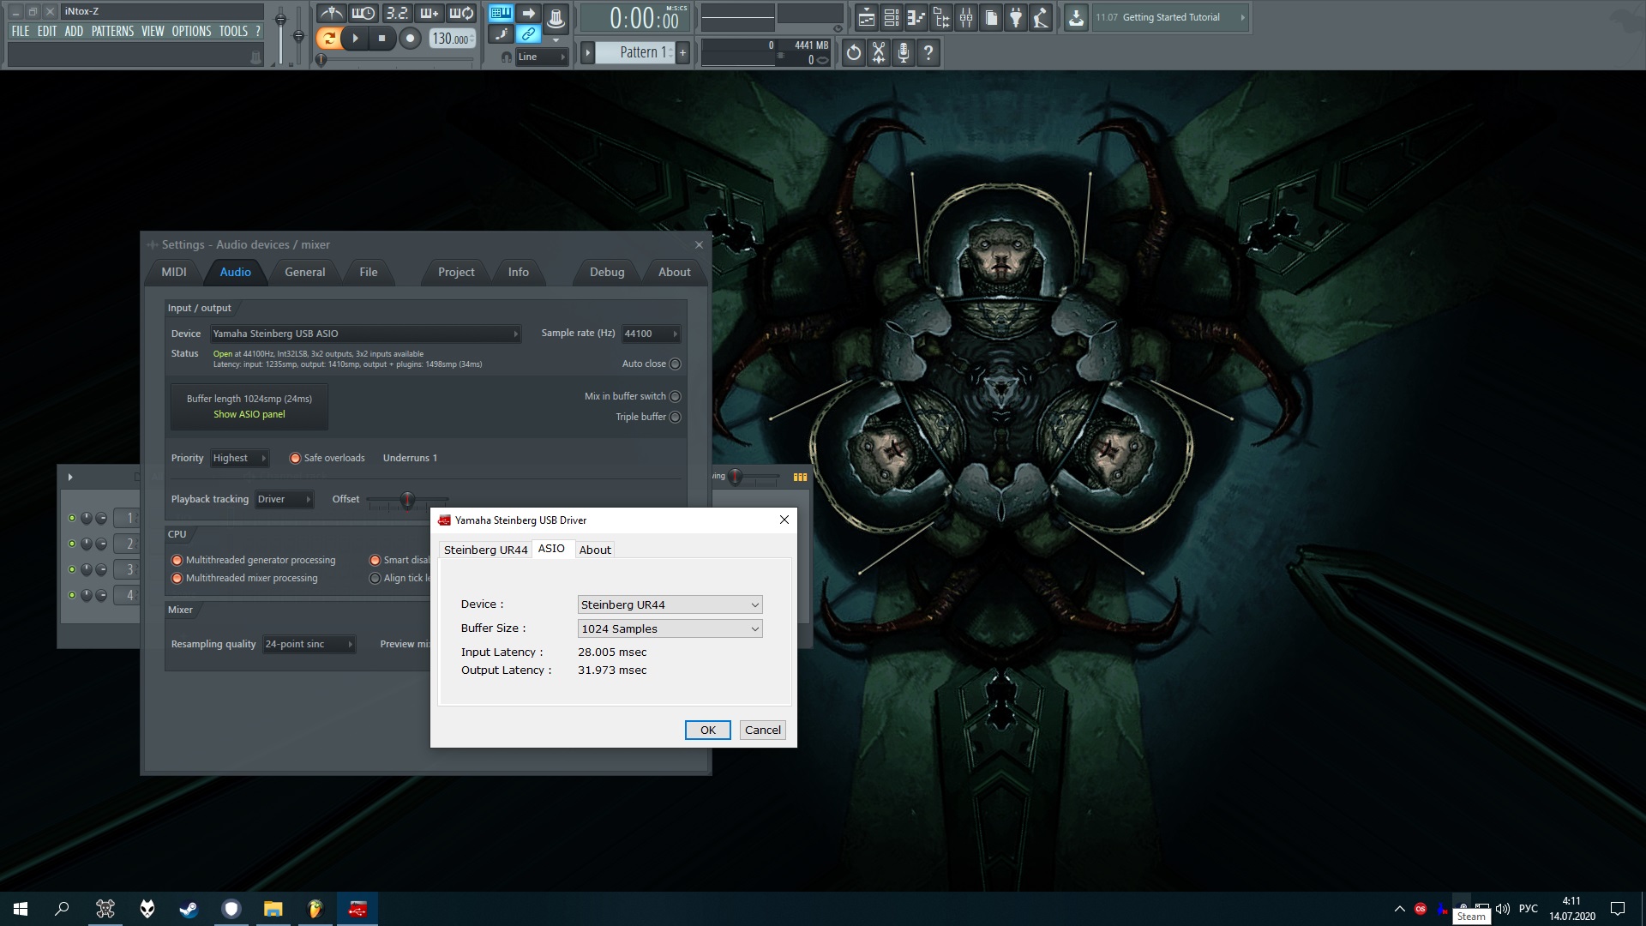Click the content download icon
Viewport: 1646px width, 926px height.
pos(1076,17)
